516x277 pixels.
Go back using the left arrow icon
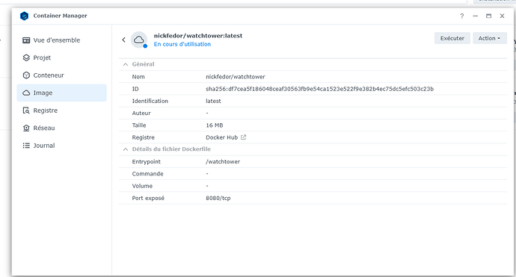coord(123,40)
